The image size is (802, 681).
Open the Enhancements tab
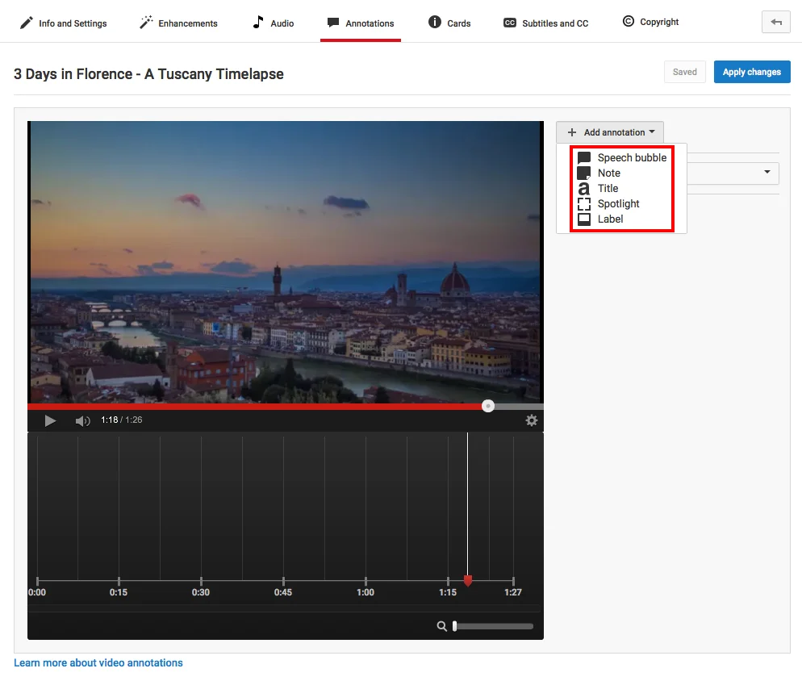(x=178, y=23)
